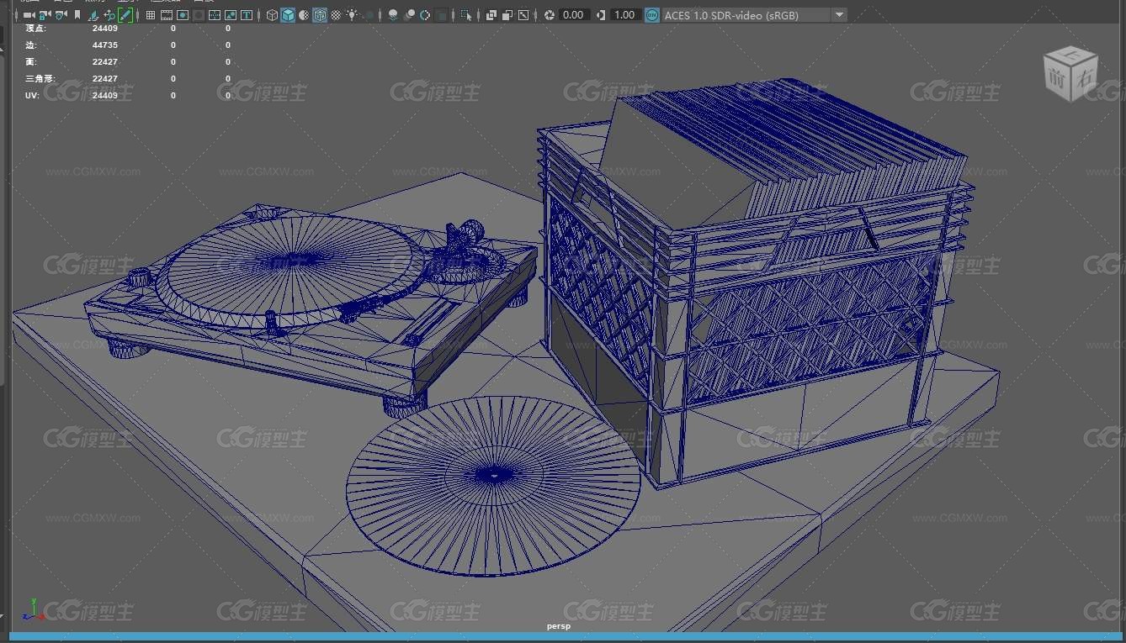Toggle the 2D Pan/Zoom icon
The image size is (1126, 643).
109,15
